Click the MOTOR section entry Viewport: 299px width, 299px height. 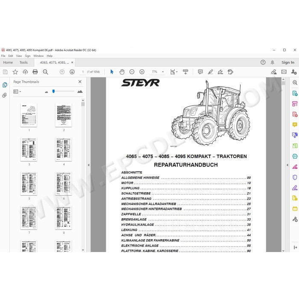click(x=186, y=183)
